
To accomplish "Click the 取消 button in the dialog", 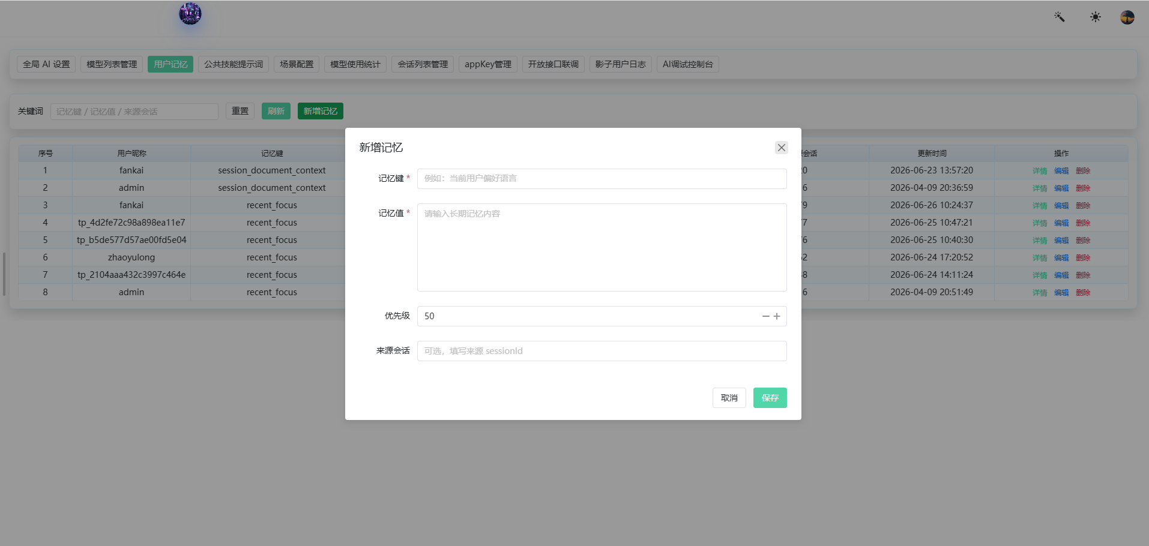I will click(729, 398).
